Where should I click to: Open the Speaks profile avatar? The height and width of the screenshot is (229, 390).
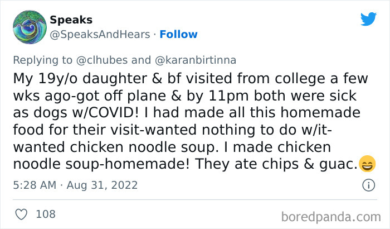[x=30, y=27]
